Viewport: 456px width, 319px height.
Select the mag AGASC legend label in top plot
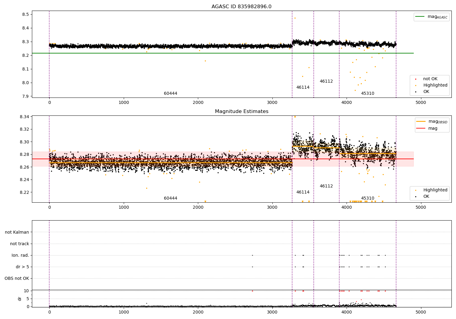437,17
